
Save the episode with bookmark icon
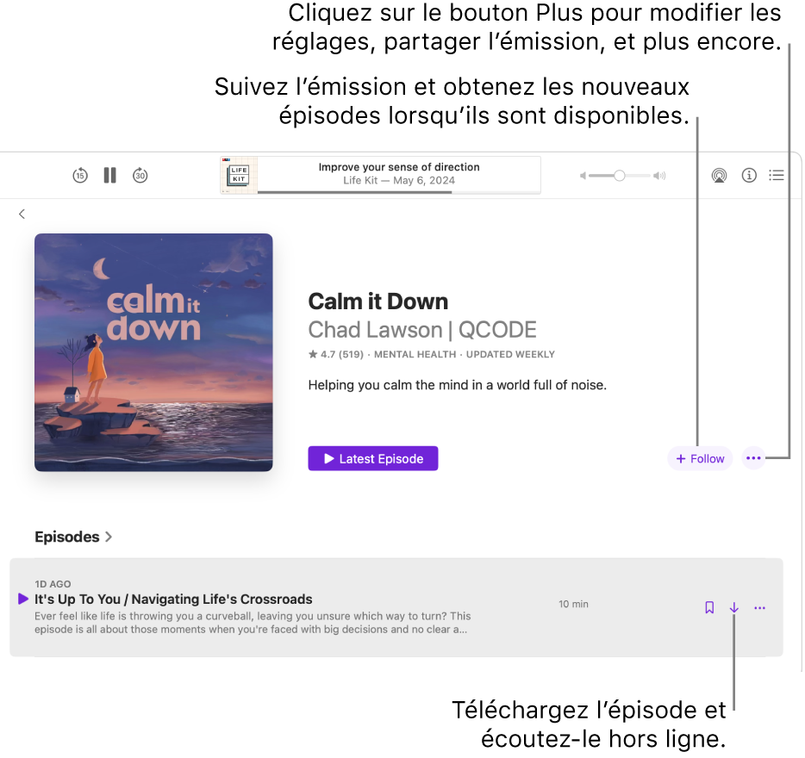709,607
